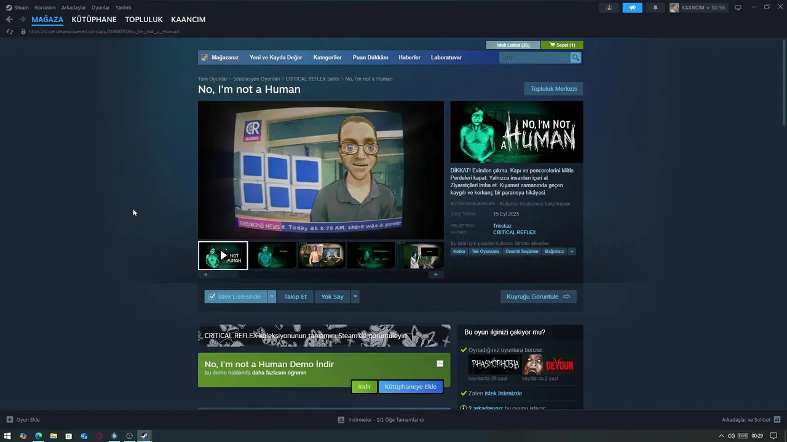787x442 pixels.
Task: Click the Oyun Ekle plus icon
Action: click(x=9, y=420)
